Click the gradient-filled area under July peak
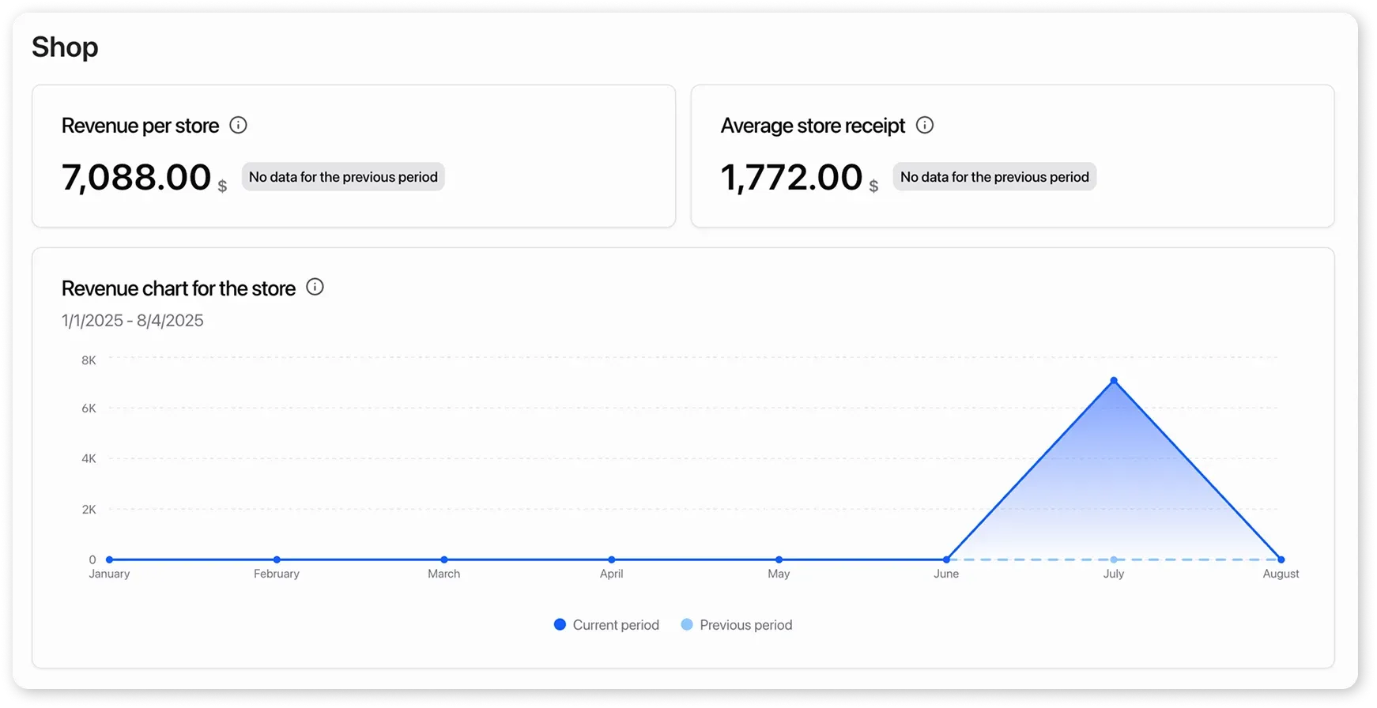 coord(1114,490)
